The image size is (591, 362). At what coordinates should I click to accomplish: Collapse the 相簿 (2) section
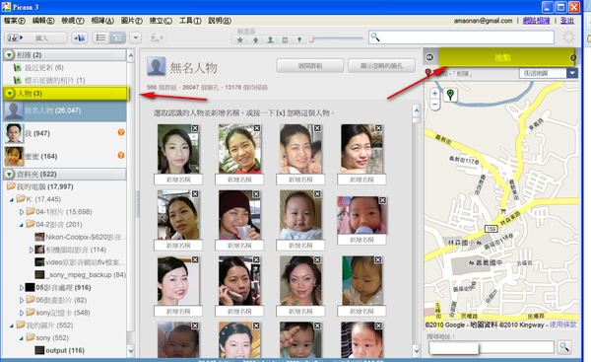pyautogui.click(x=9, y=55)
